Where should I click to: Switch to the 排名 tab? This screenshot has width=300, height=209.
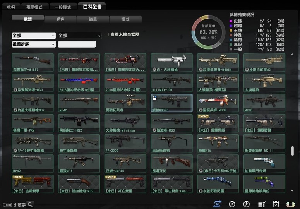[12, 7]
